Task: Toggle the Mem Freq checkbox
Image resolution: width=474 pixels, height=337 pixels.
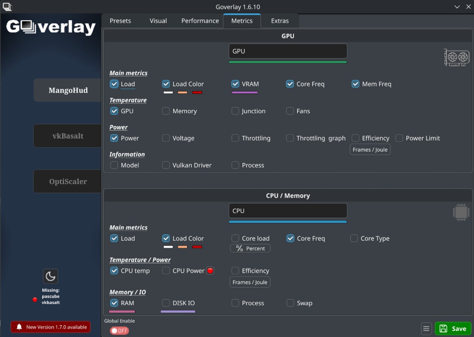Action: pos(355,84)
